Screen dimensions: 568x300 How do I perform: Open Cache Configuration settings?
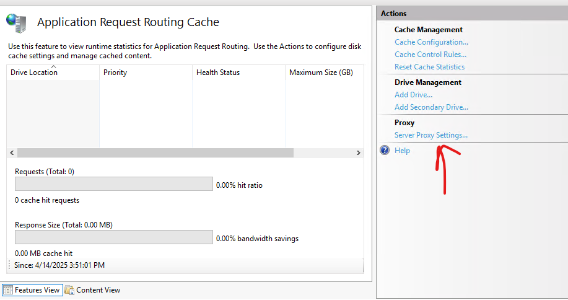431,42
